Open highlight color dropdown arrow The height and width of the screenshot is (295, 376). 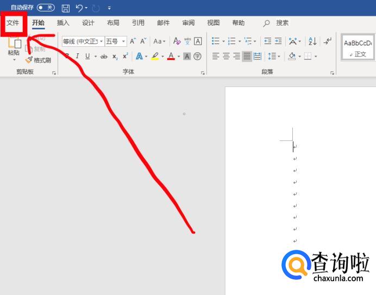point(162,57)
